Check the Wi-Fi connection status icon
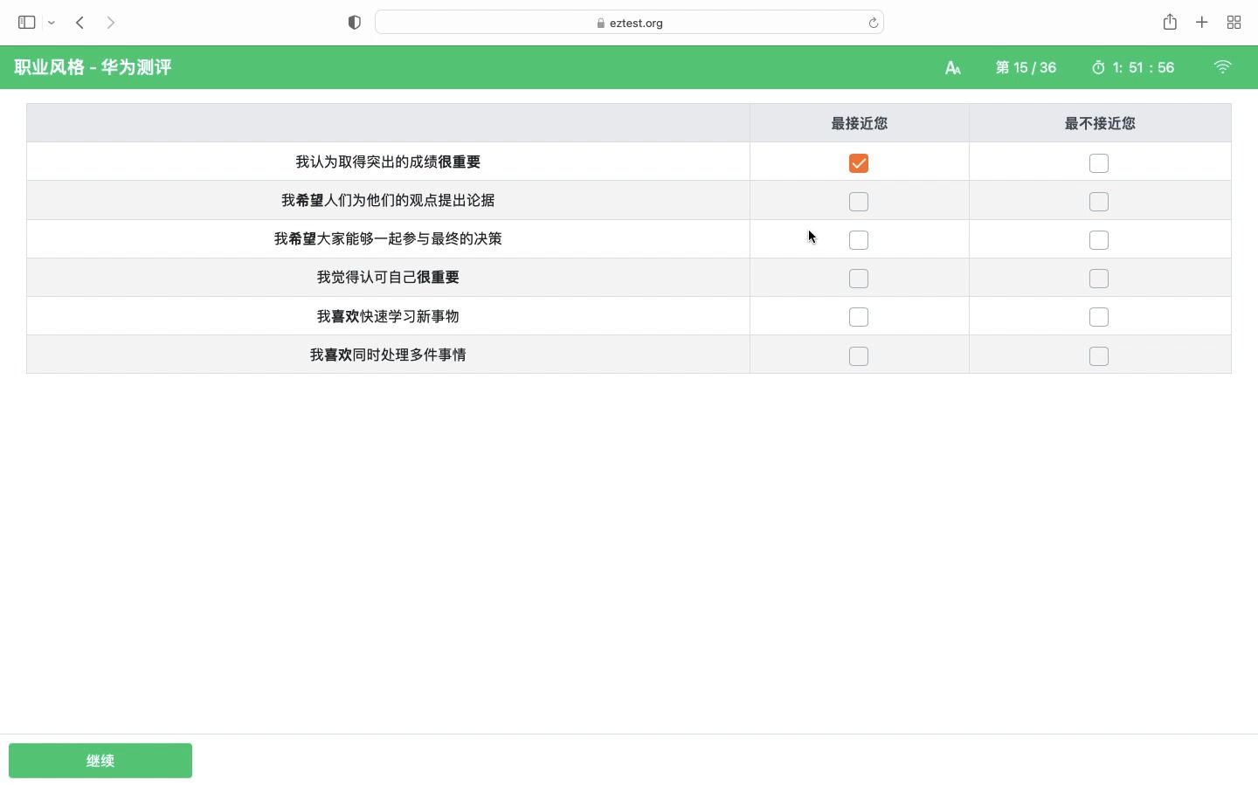Viewport: 1258px width, 786px height. [1223, 66]
